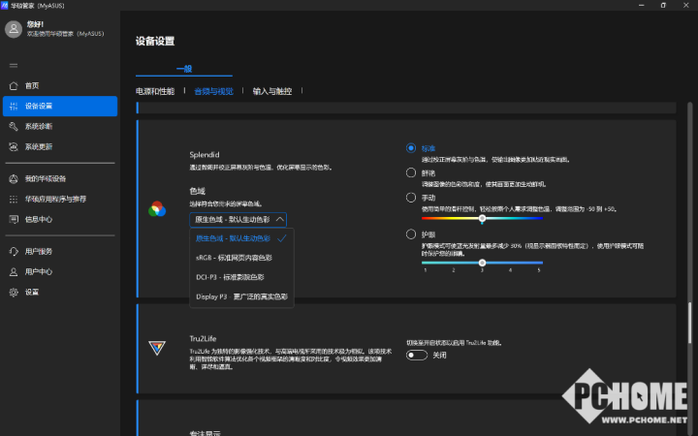The width and height of the screenshot is (698, 436).
Task: Select the 护眼 eye care radio
Action: (411, 234)
